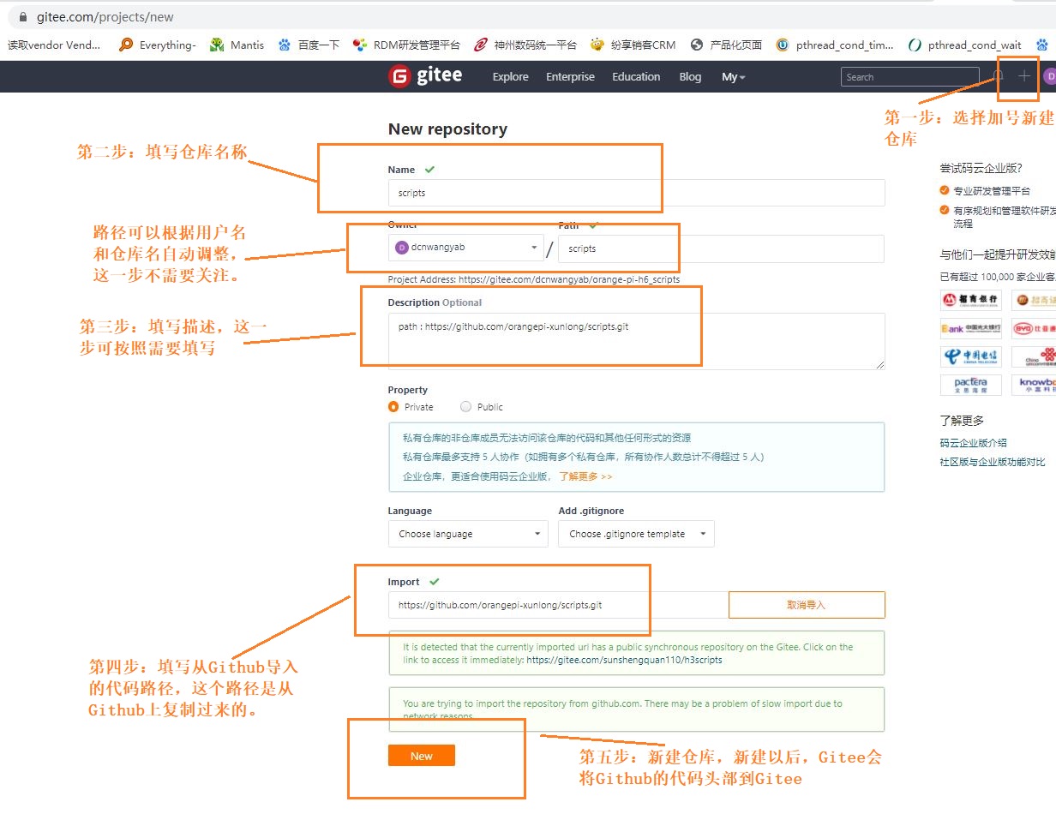Click the 取消导入 button

pyautogui.click(x=807, y=605)
